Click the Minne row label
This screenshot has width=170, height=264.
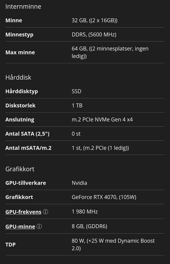click(x=14, y=20)
